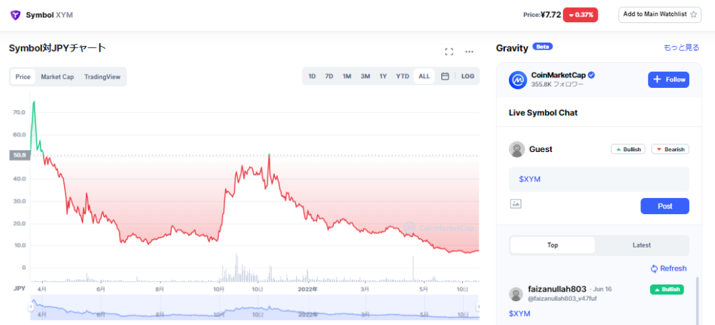This screenshot has height=325, width=715.
Task: Click the star icon in watchlist button
Action: click(x=693, y=15)
